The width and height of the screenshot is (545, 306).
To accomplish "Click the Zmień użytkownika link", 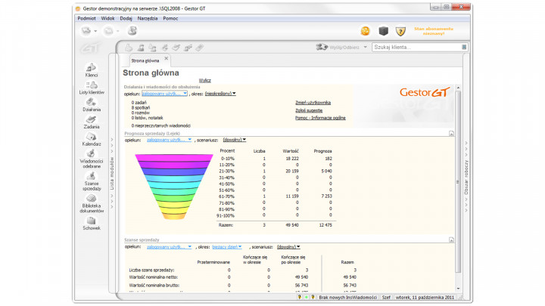I will click(x=313, y=102).
